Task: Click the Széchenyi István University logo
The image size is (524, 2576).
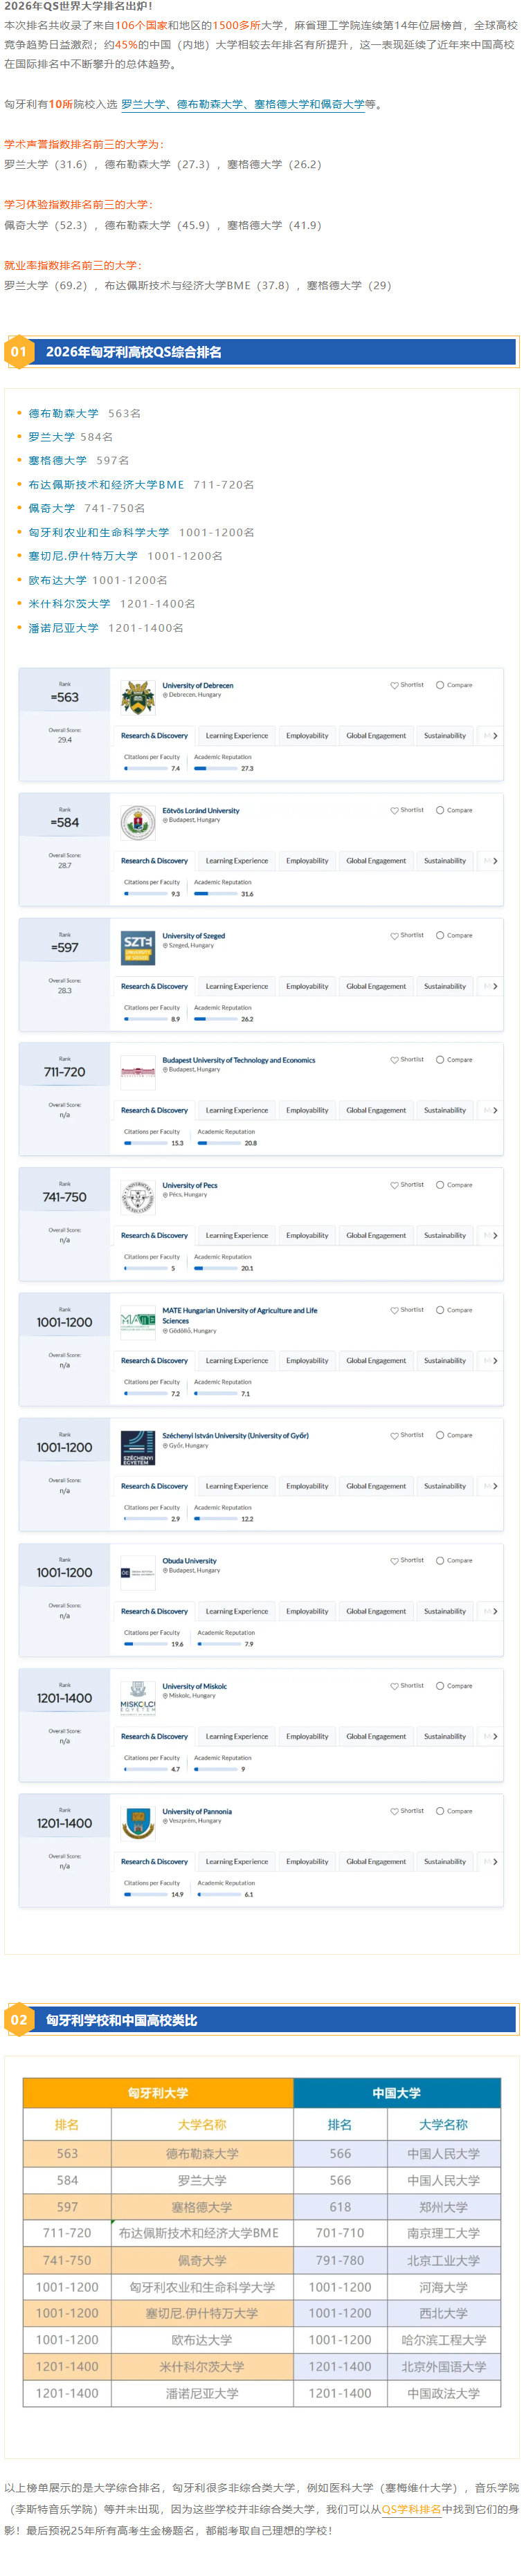Action: (x=138, y=1448)
